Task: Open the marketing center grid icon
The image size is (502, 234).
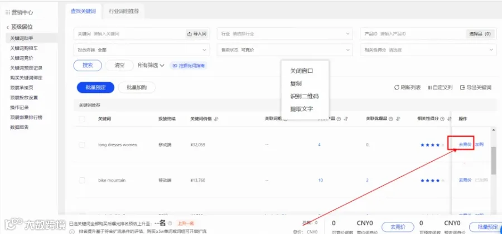Action: (8, 12)
